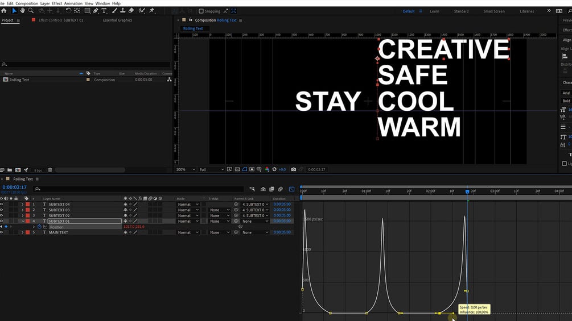572x321 pixels.
Task: Click the exposure value +0,0
Action: 282,170
